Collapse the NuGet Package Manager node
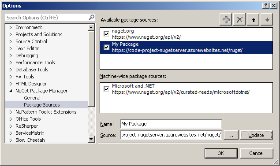This screenshot has height=166, width=280. (x=11, y=91)
